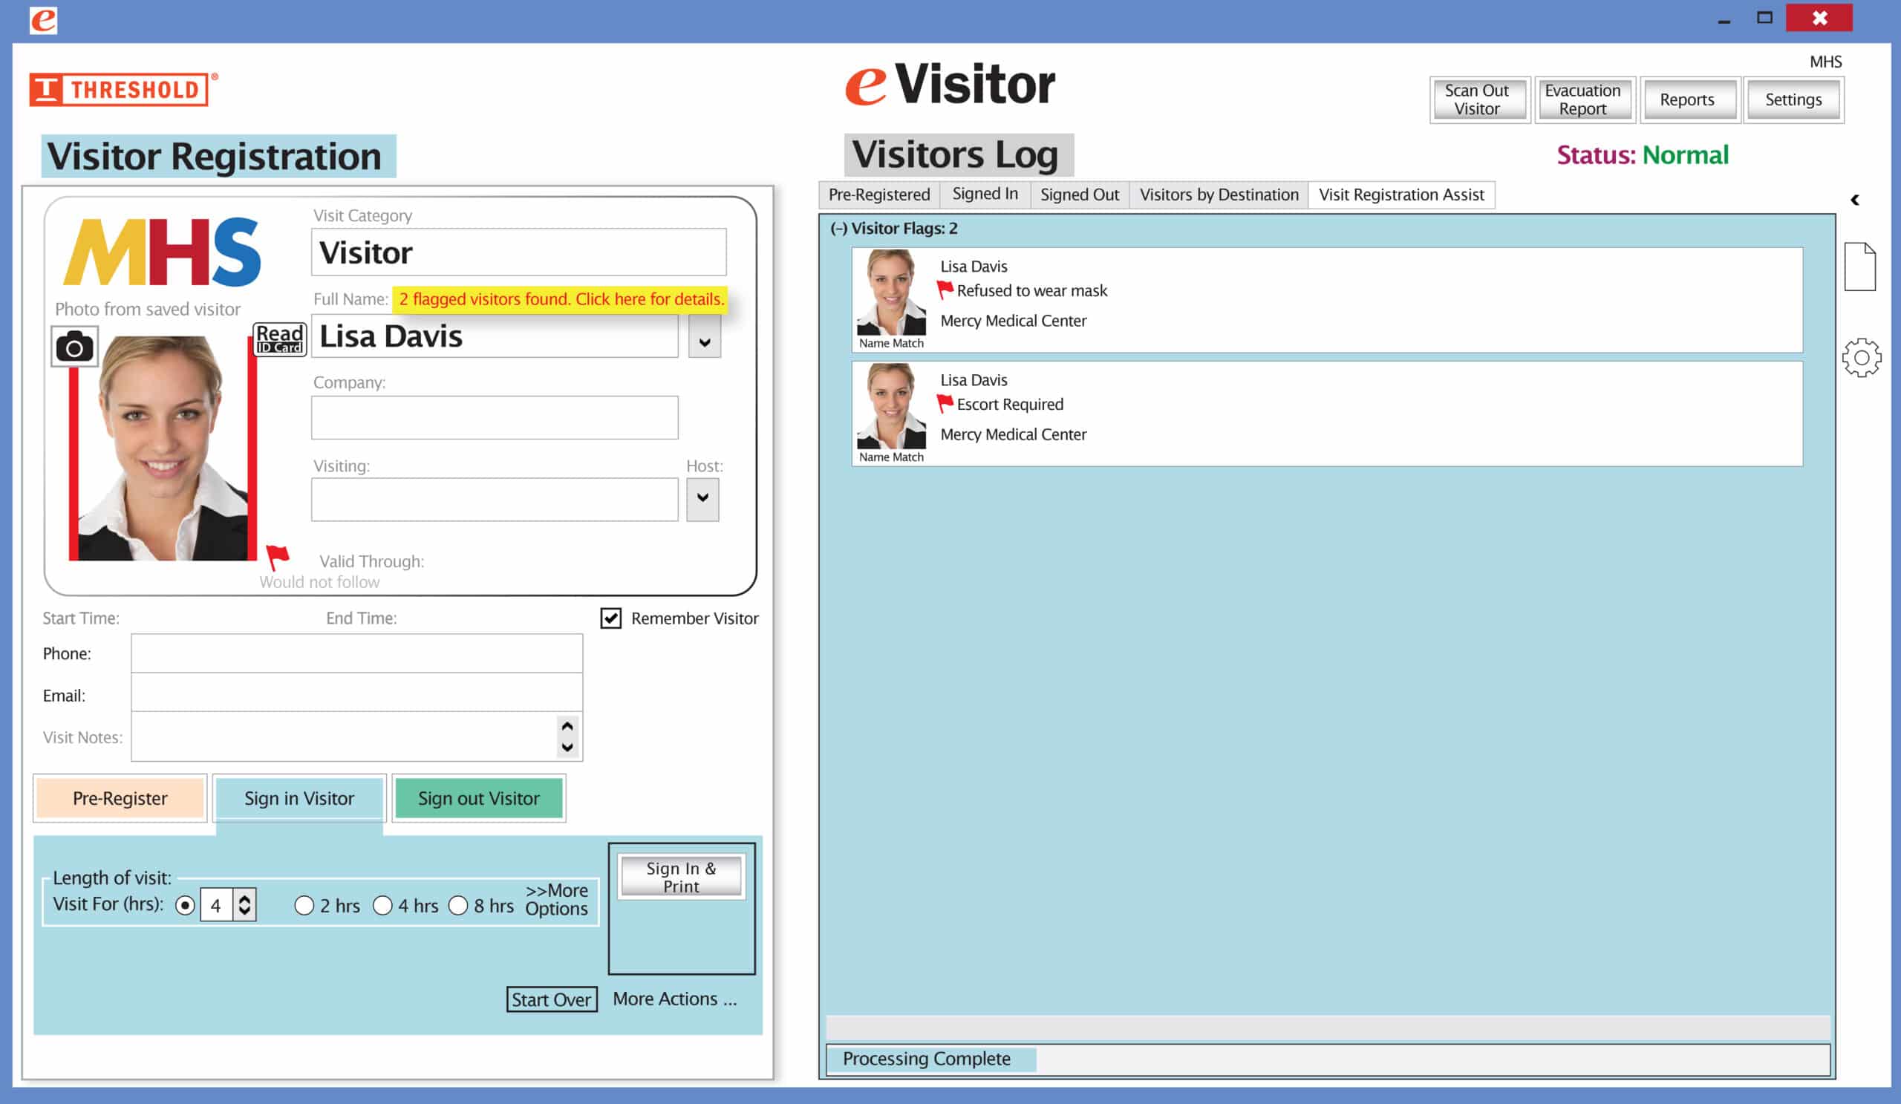Switch to the Signed Out tab
The height and width of the screenshot is (1104, 1901).
[x=1079, y=195]
